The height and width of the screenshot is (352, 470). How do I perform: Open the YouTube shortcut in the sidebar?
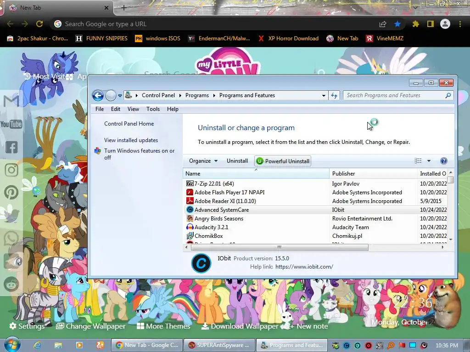pos(11,124)
